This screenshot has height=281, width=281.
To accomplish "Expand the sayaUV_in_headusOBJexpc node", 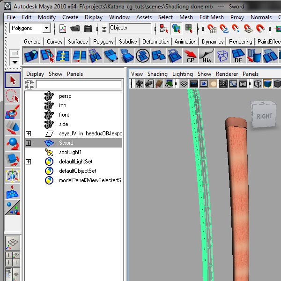I will (28, 133).
